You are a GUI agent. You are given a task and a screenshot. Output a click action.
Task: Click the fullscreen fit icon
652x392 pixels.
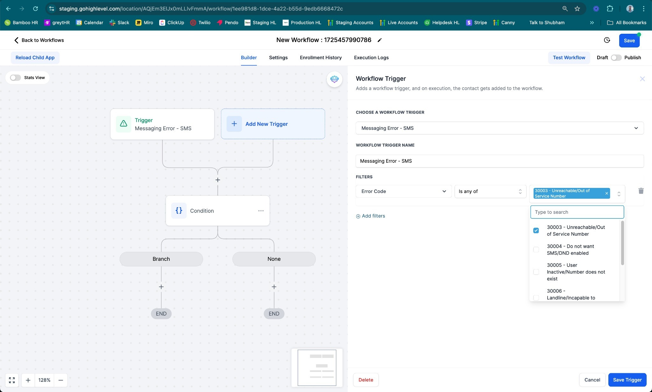click(12, 380)
